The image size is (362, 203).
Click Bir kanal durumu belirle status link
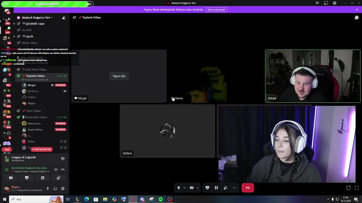coord(35,80)
